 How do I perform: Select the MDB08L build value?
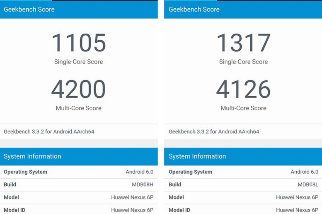[308, 185]
